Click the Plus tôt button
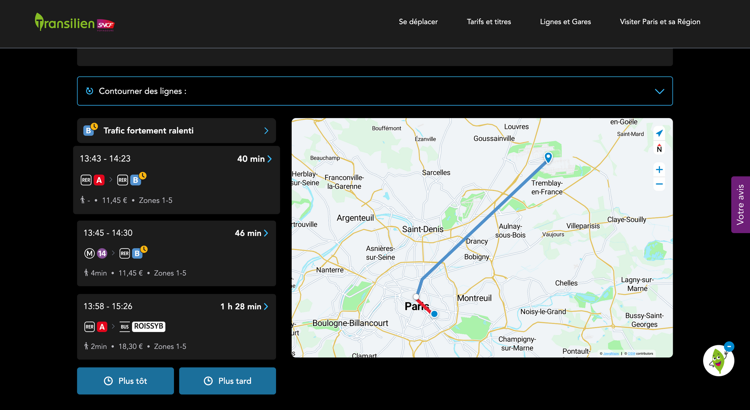The height and width of the screenshot is (410, 750). point(125,381)
